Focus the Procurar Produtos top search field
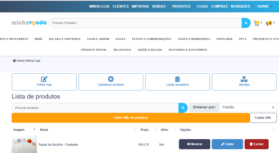 click(x=145, y=23)
